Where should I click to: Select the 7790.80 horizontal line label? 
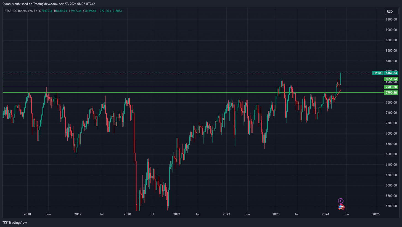391,93
